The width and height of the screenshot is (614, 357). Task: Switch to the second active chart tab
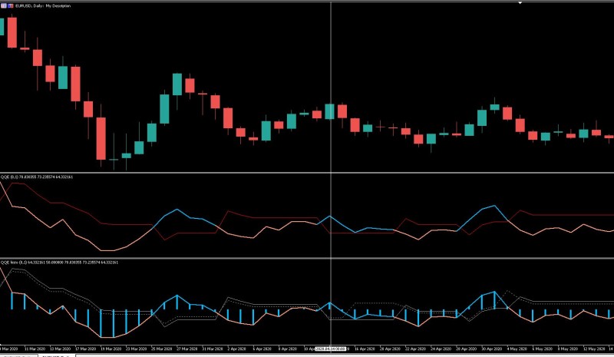click(56, 355)
